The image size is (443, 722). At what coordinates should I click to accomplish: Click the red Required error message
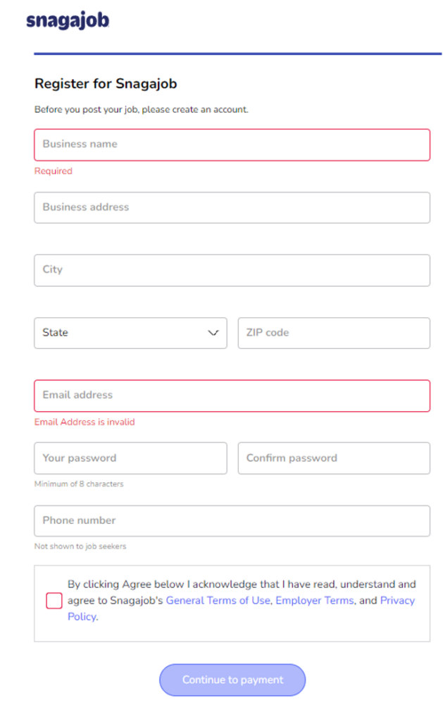54,171
